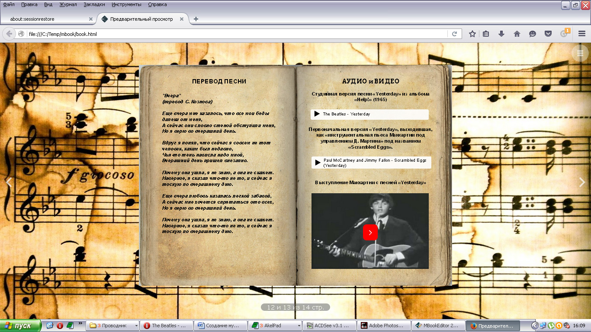The image size is (591, 332).
Task: Open the Инструменты menu
Action: tap(126, 4)
